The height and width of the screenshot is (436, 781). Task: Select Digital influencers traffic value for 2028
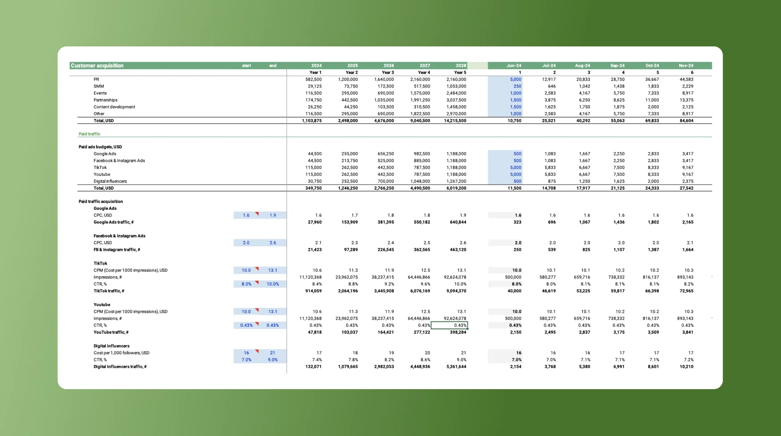pos(456,367)
